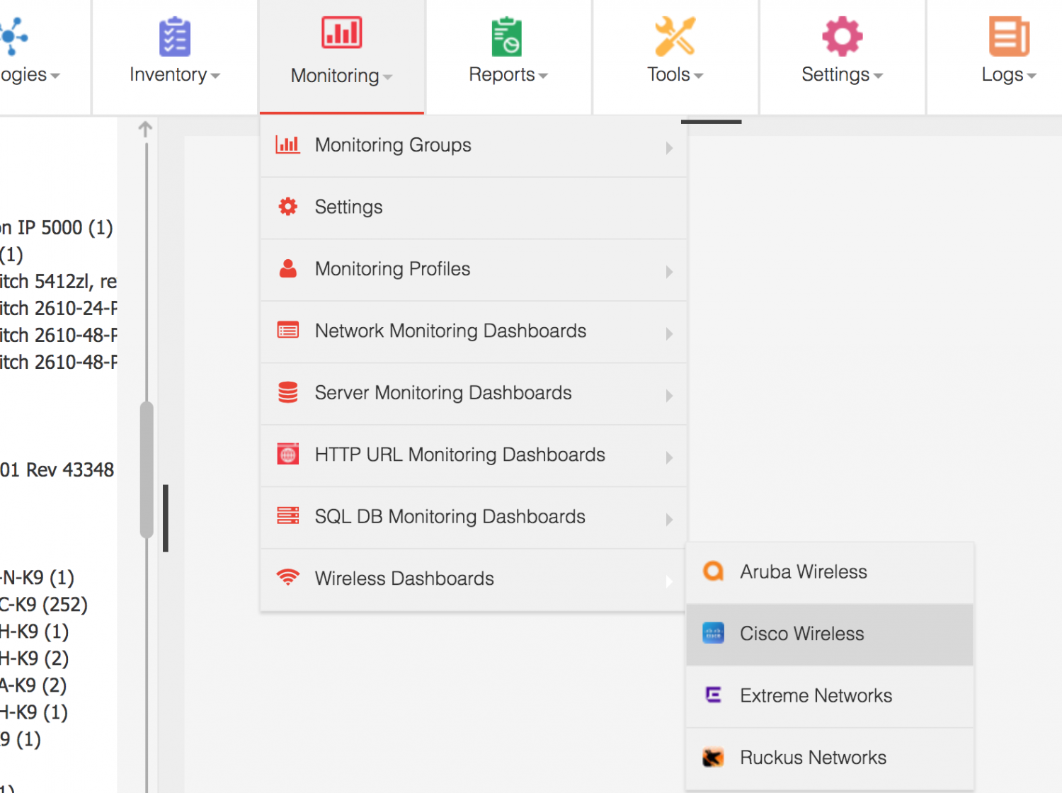1062x793 pixels.
Task: Click the Monitoring Profiles person icon
Action: (x=287, y=268)
